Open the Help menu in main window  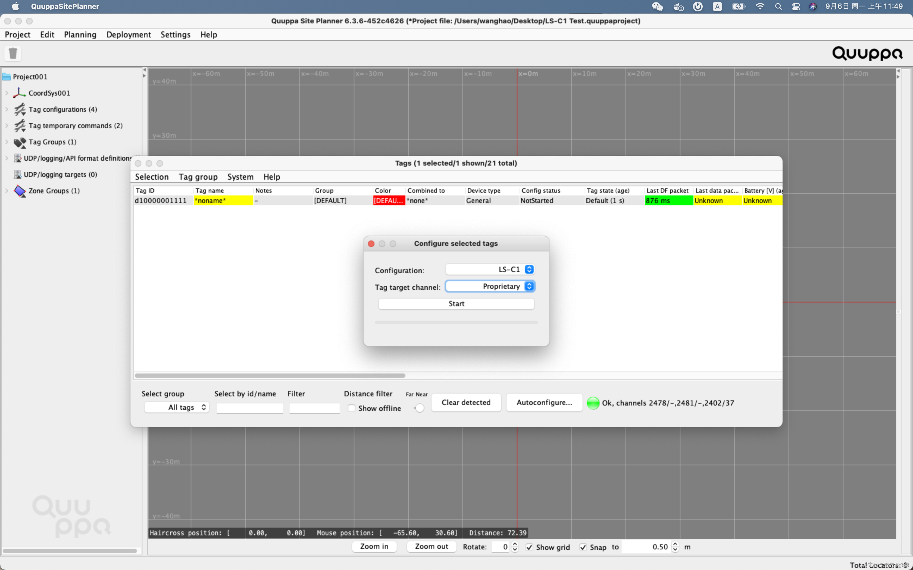(x=209, y=35)
